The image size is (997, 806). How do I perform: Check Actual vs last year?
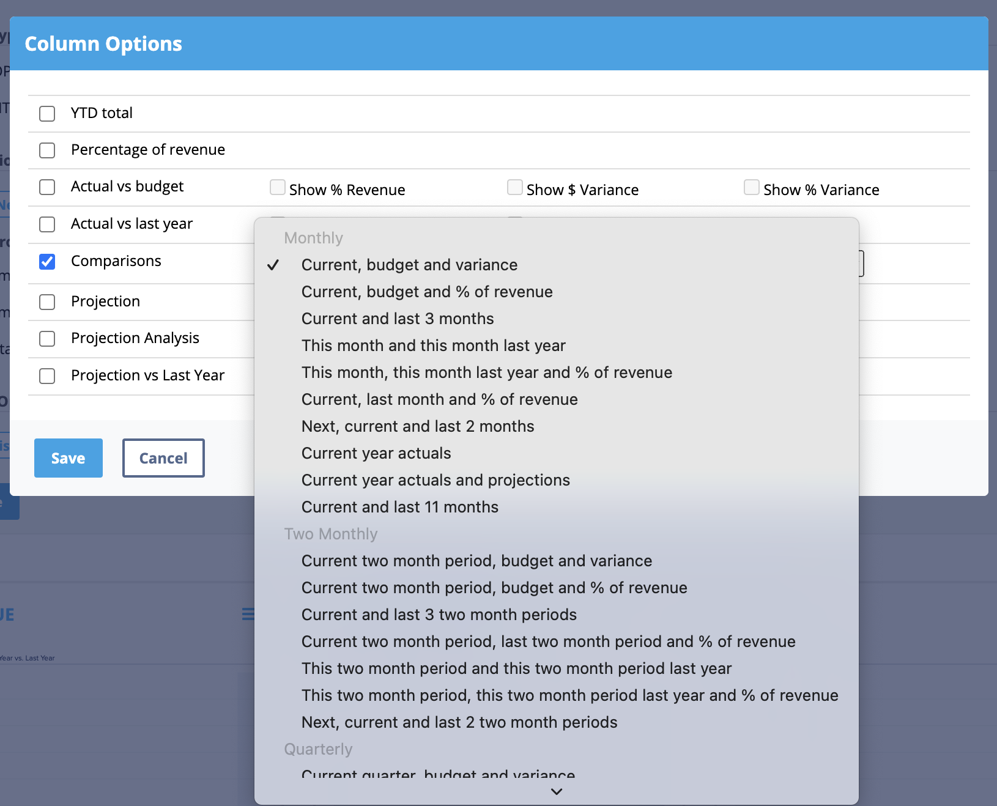47,224
